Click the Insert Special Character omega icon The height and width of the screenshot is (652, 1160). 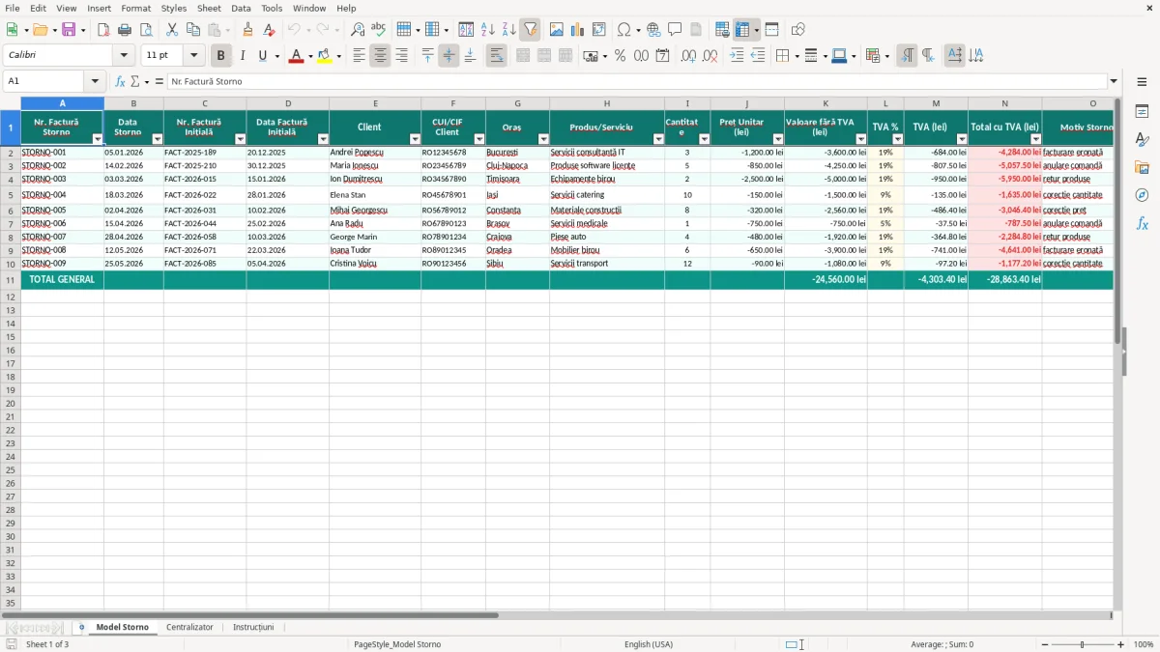pyautogui.click(x=624, y=30)
